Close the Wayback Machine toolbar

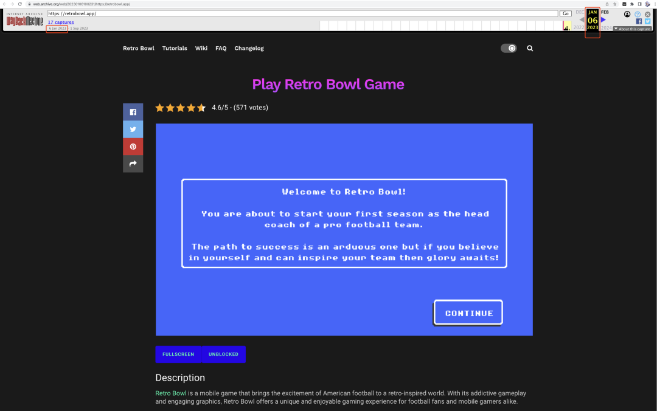647,14
